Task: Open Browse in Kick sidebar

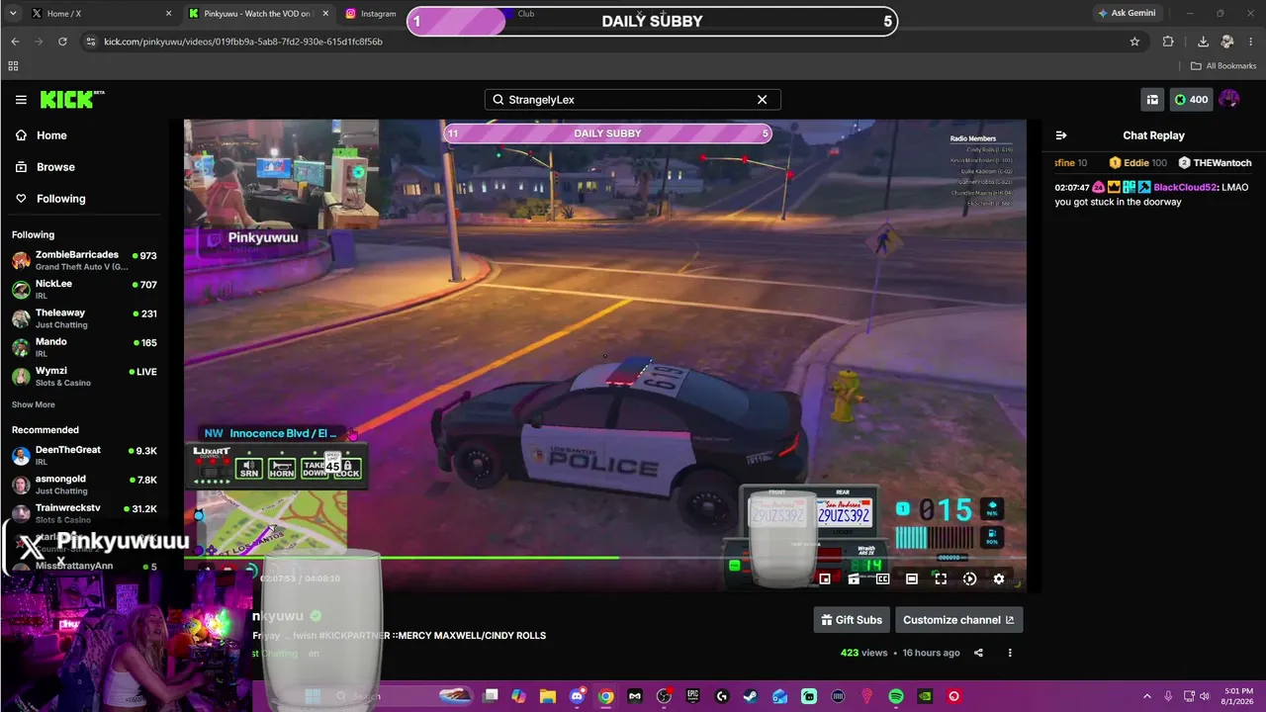Action: pyautogui.click(x=55, y=167)
